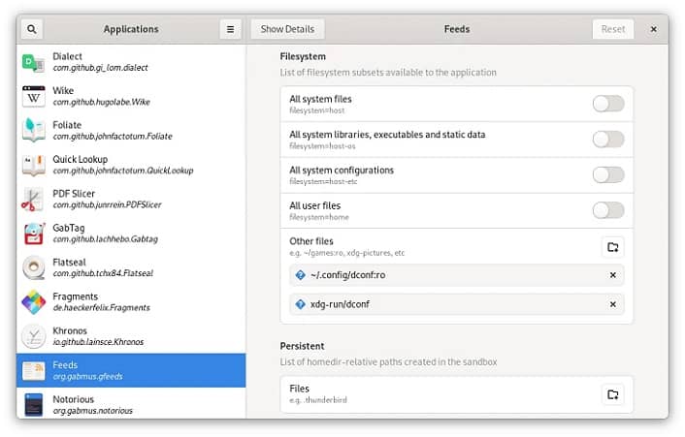Click the filesystem=host subtitle text
The width and height of the screenshot is (685, 437).
pyautogui.click(x=316, y=110)
